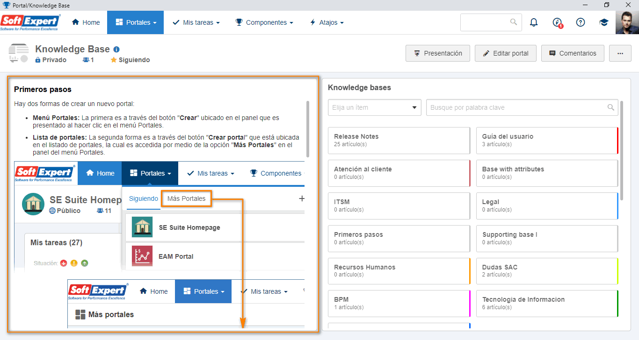Open the Comentarios button
The height and width of the screenshot is (340, 639).
pyautogui.click(x=573, y=53)
